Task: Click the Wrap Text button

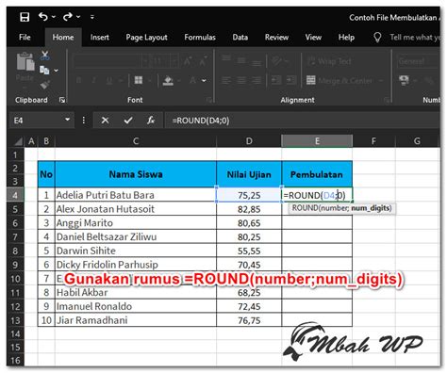Action: click(329, 61)
